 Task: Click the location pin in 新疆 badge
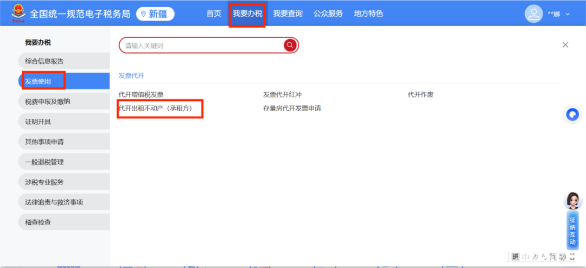(x=143, y=14)
